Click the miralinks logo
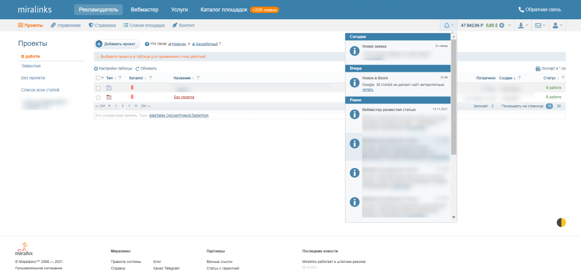Viewport: 581px width, 272px height. pyautogui.click(x=35, y=10)
